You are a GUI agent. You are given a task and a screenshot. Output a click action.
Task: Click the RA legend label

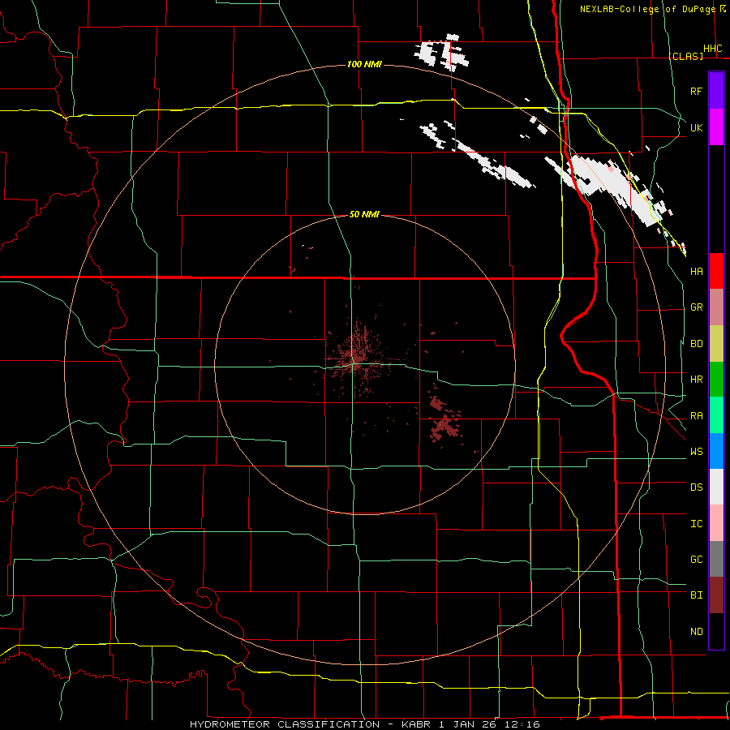coord(697,416)
